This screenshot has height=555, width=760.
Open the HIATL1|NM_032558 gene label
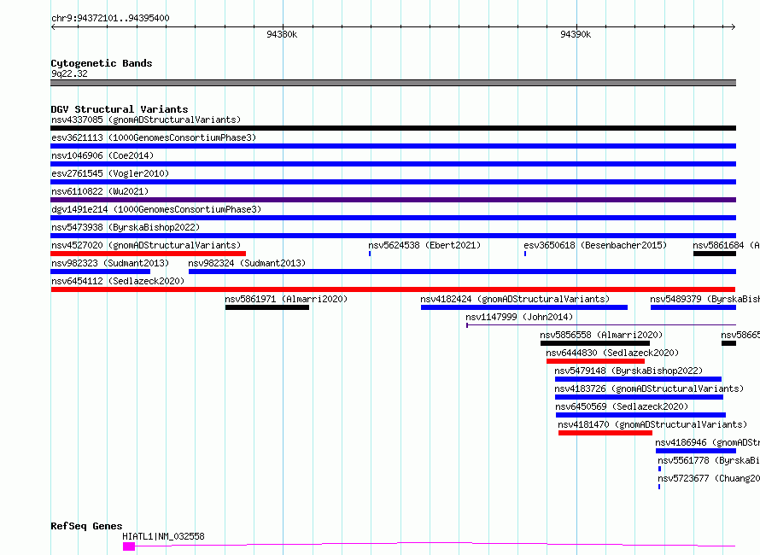(x=163, y=536)
